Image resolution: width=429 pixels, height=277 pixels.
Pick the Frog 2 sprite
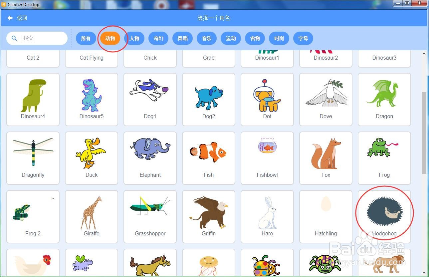pyautogui.click(x=33, y=217)
